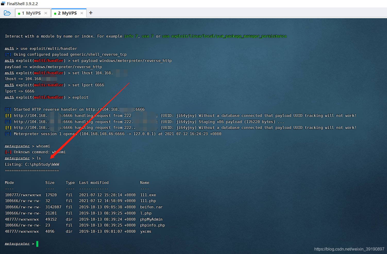Click the size value 17920

coord(51,195)
